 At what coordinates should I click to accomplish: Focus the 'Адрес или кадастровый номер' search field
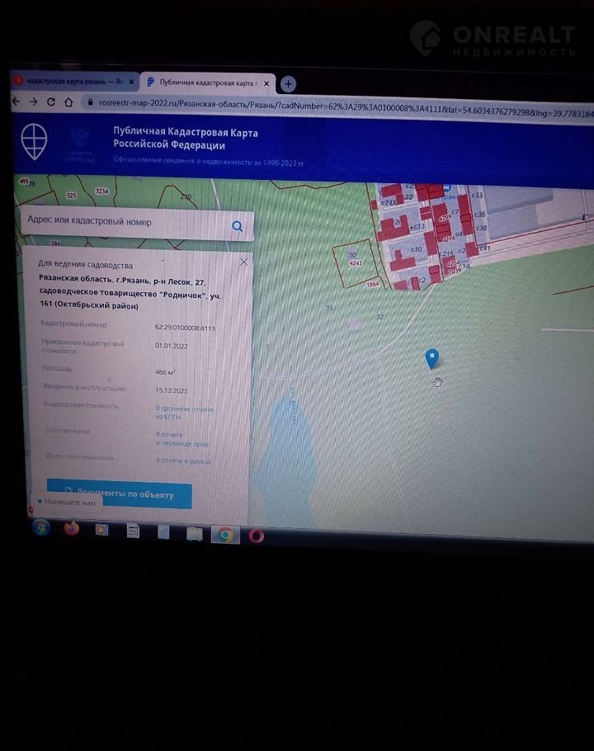[x=124, y=222]
